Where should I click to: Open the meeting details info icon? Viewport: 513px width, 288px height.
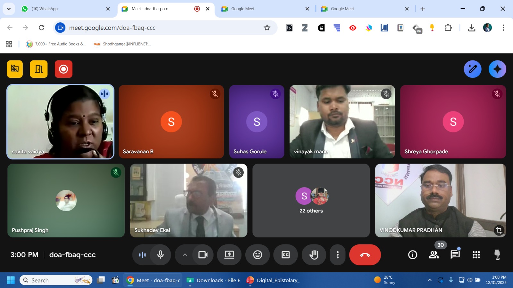[x=412, y=255]
